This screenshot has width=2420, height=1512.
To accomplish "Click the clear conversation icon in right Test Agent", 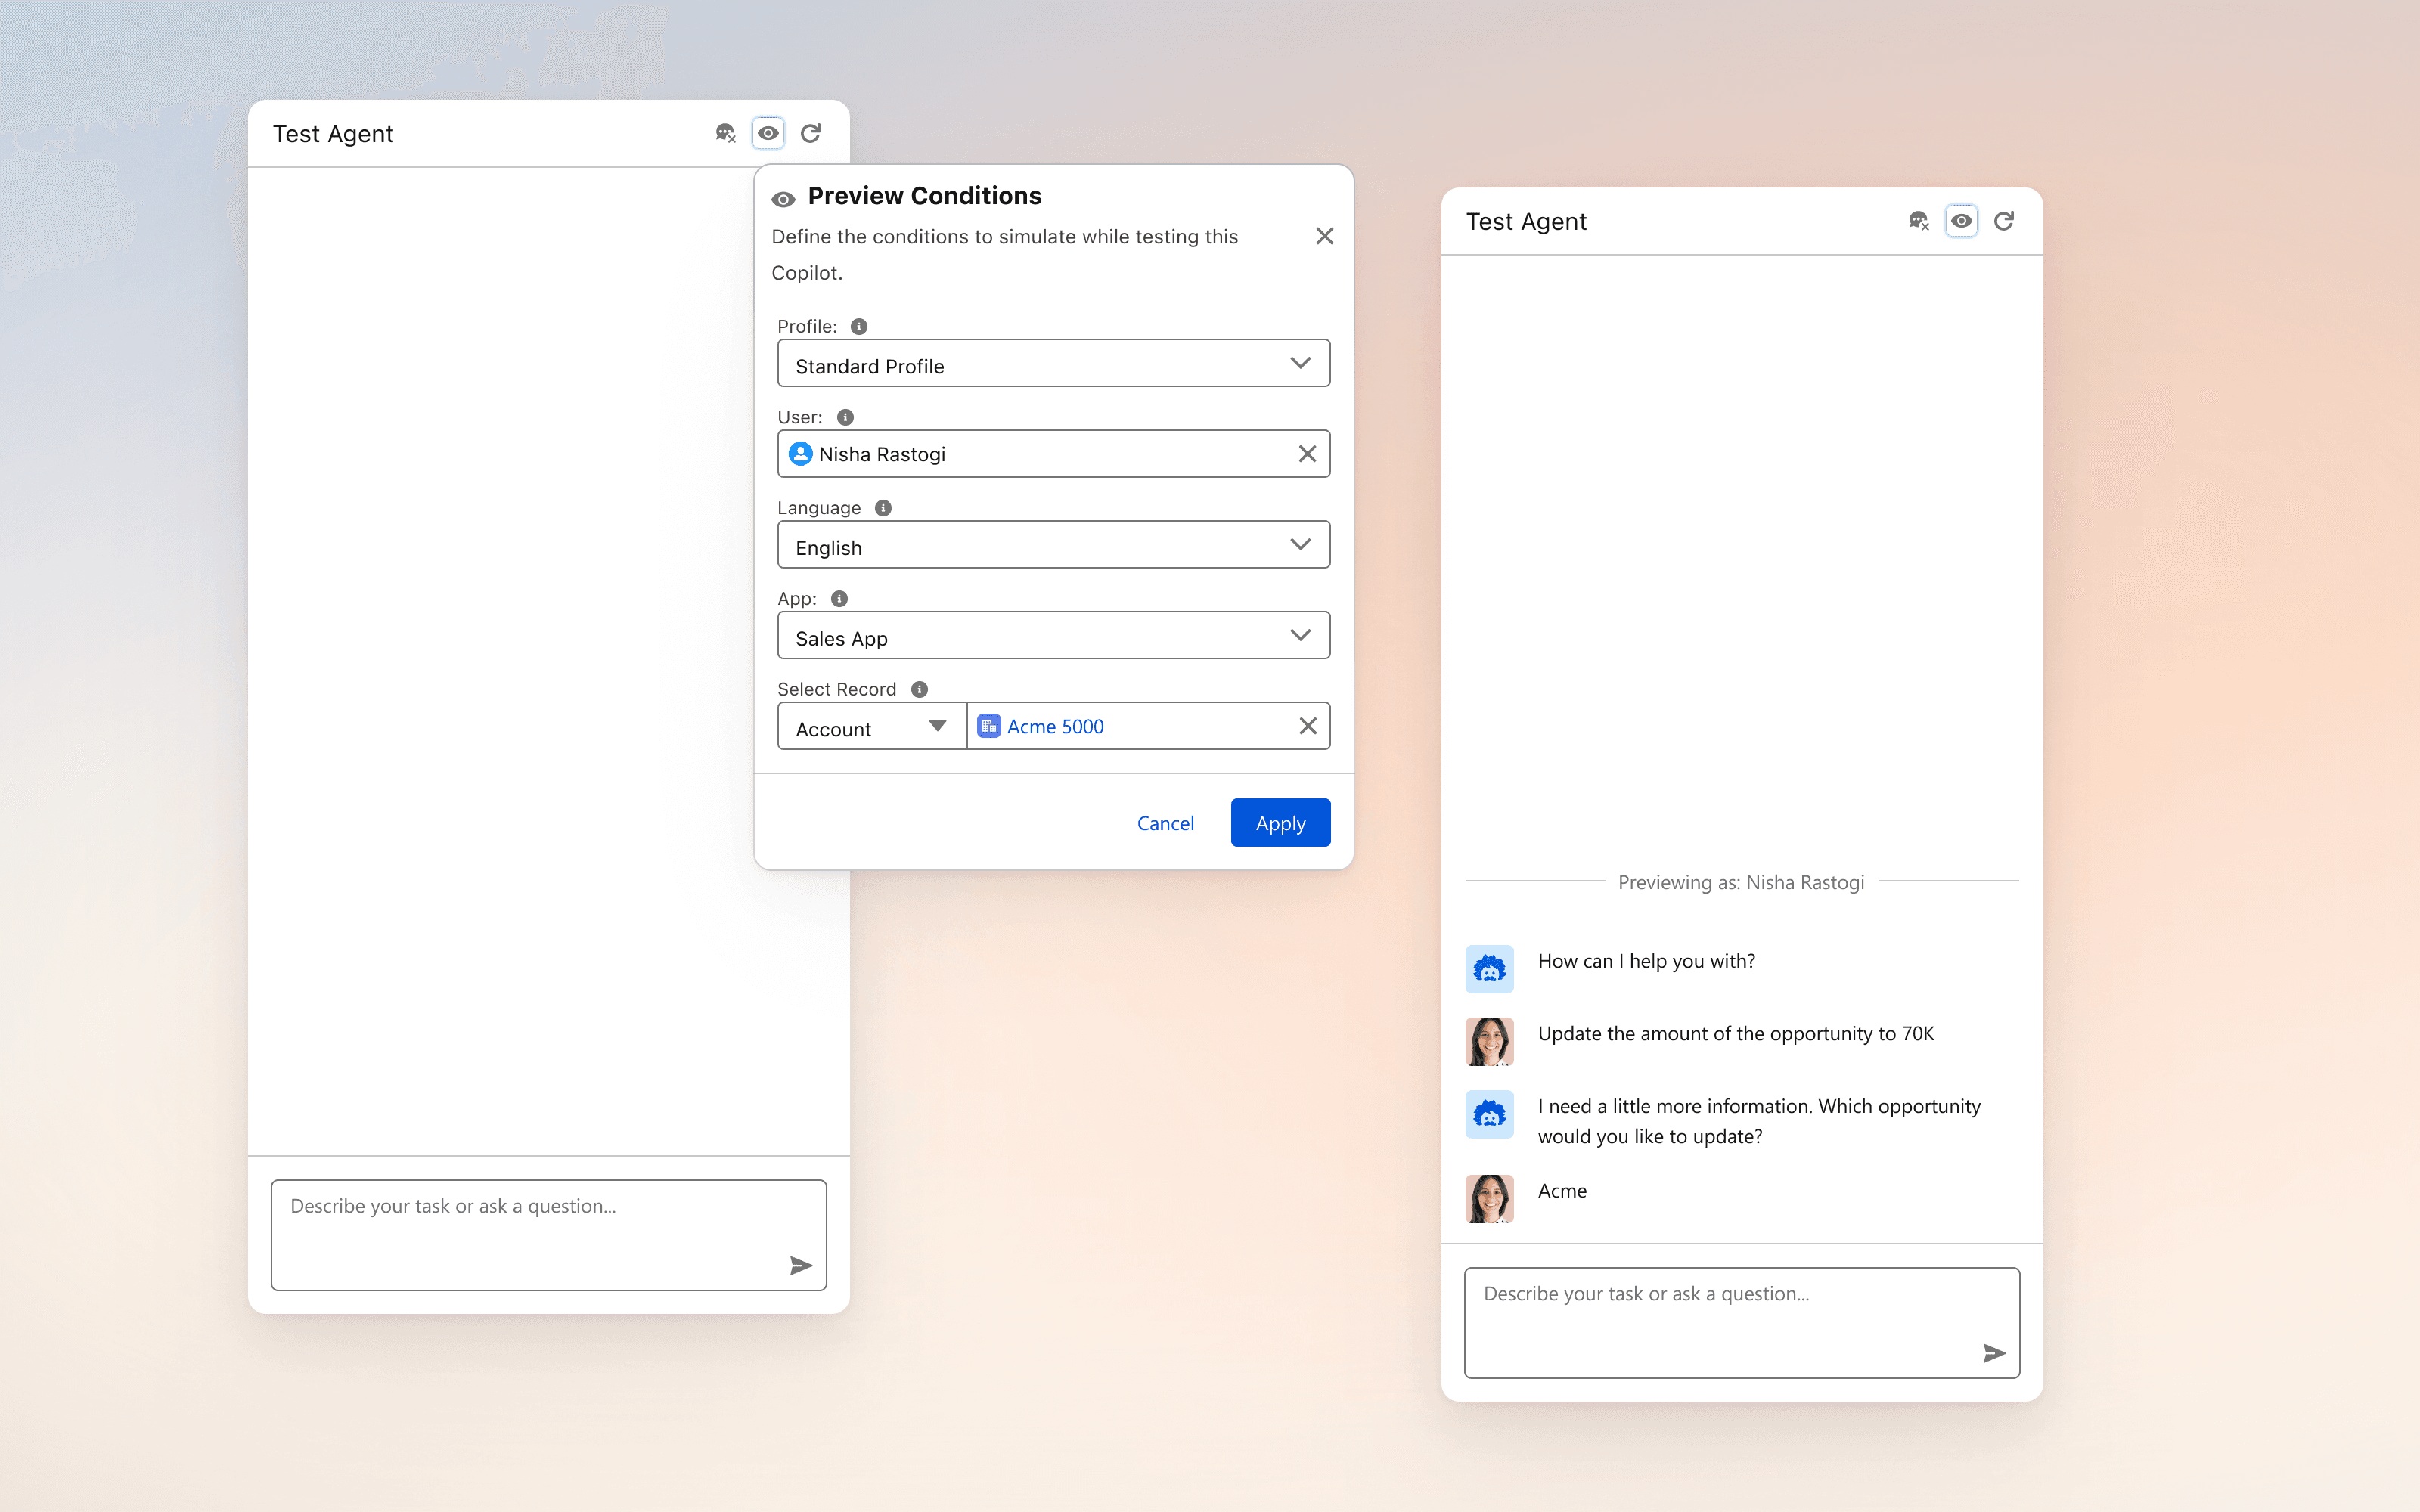I will (x=1918, y=221).
